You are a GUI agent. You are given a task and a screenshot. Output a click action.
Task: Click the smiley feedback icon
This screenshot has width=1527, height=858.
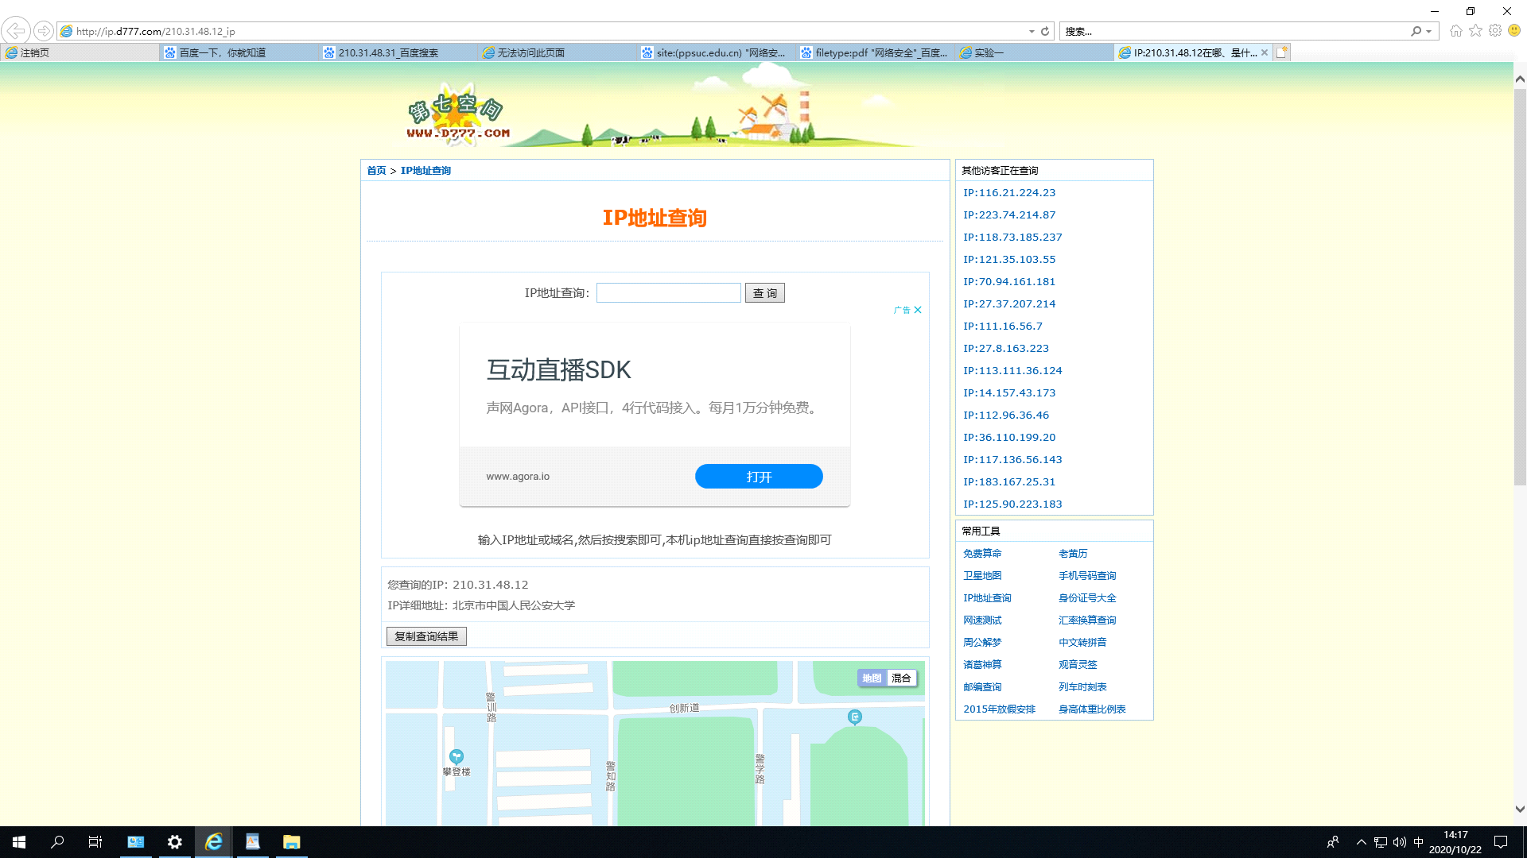pyautogui.click(x=1514, y=31)
